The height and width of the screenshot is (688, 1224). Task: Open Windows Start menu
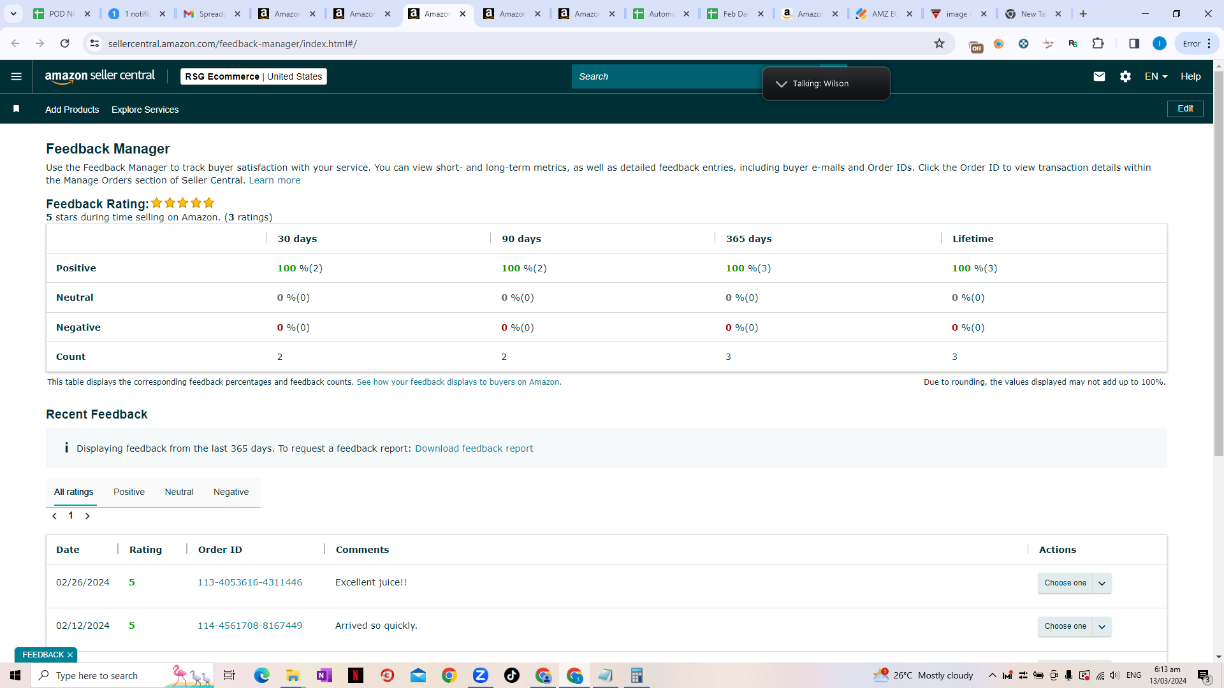tap(15, 675)
